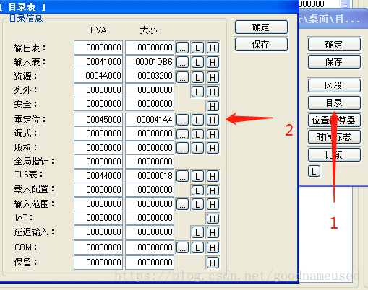Click the 保留 RVA field
368x290 pixels.
coord(98,263)
